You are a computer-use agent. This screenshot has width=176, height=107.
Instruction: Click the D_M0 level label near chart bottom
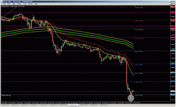click(x=139, y=95)
